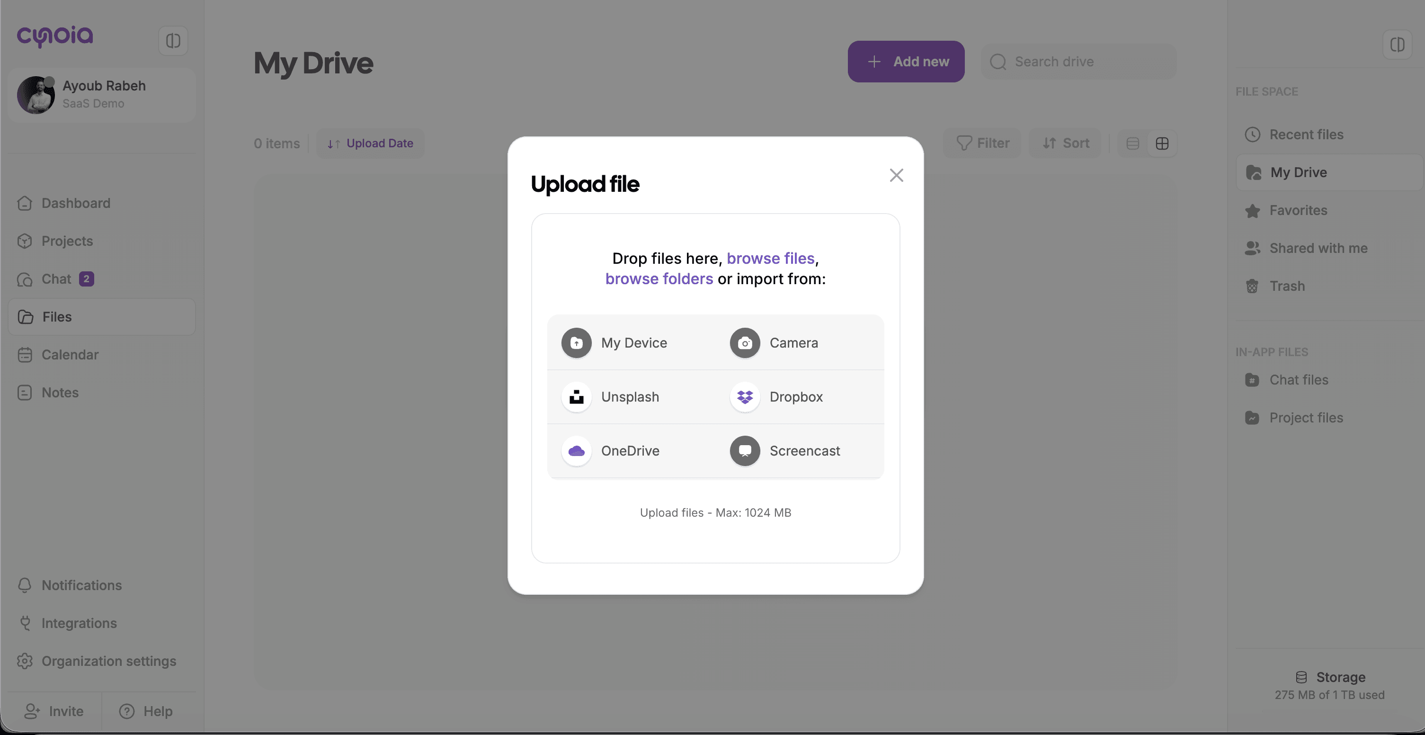Open the Filter options
Screen dimensions: 1425x735
982,144
